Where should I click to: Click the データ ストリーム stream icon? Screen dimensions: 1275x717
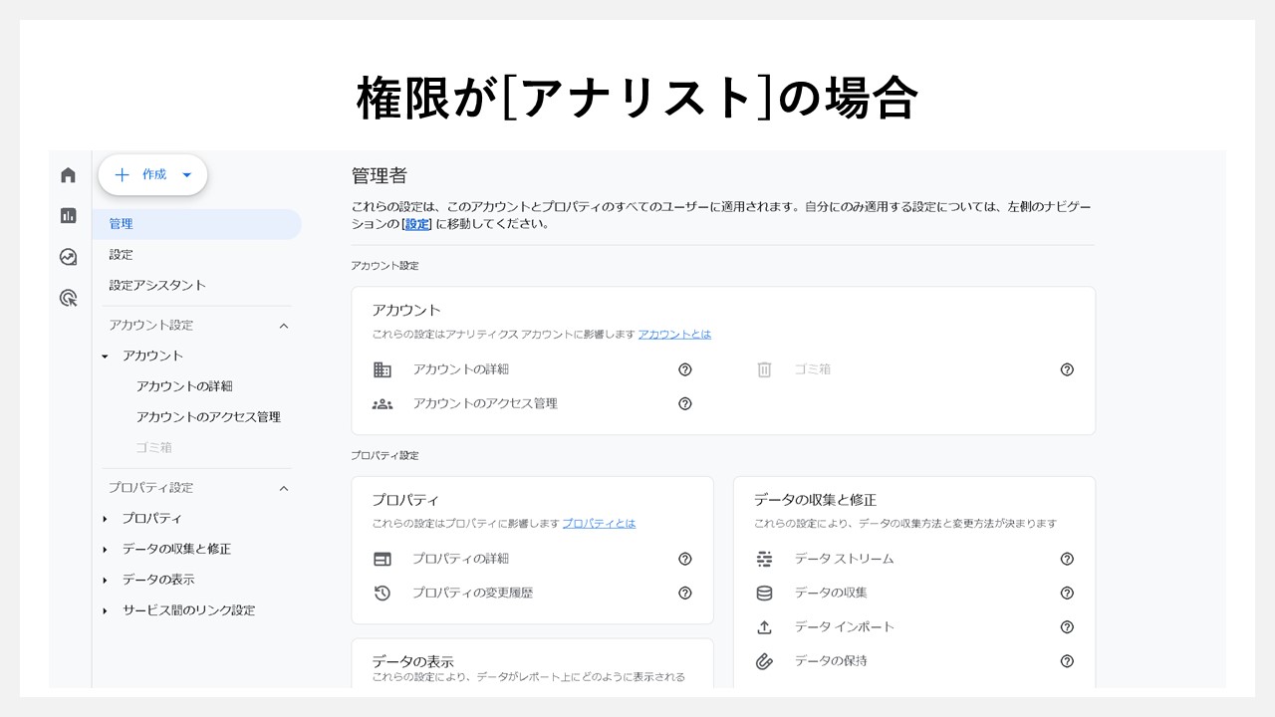[764, 559]
